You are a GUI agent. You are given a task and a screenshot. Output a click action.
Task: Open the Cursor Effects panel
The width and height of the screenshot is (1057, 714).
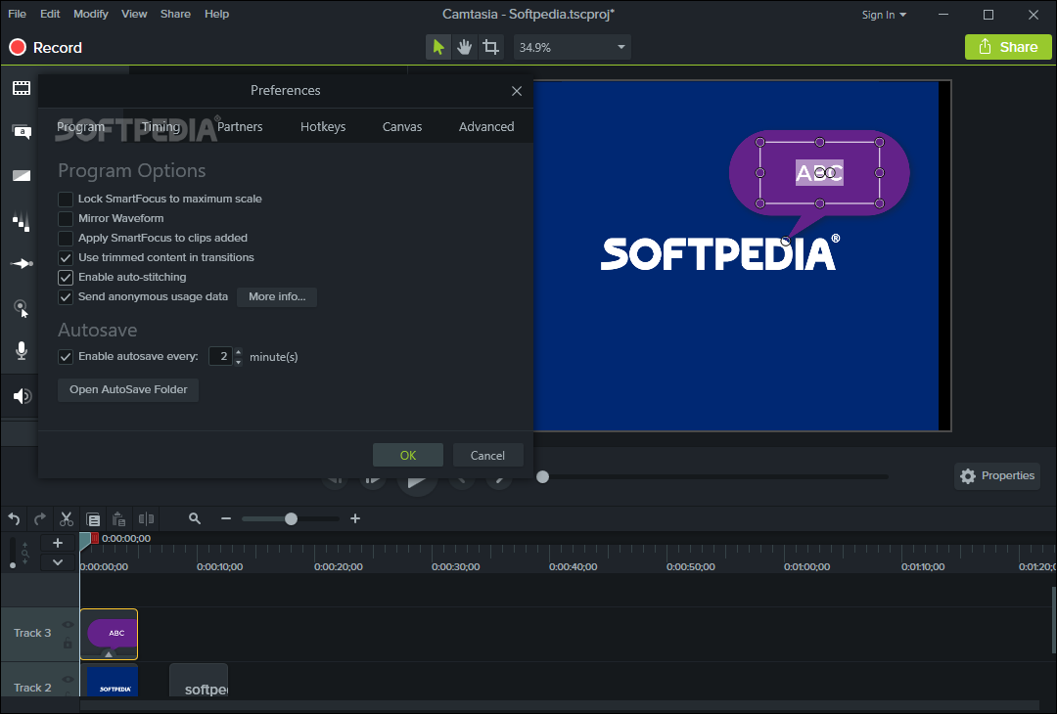(x=22, y=308)
